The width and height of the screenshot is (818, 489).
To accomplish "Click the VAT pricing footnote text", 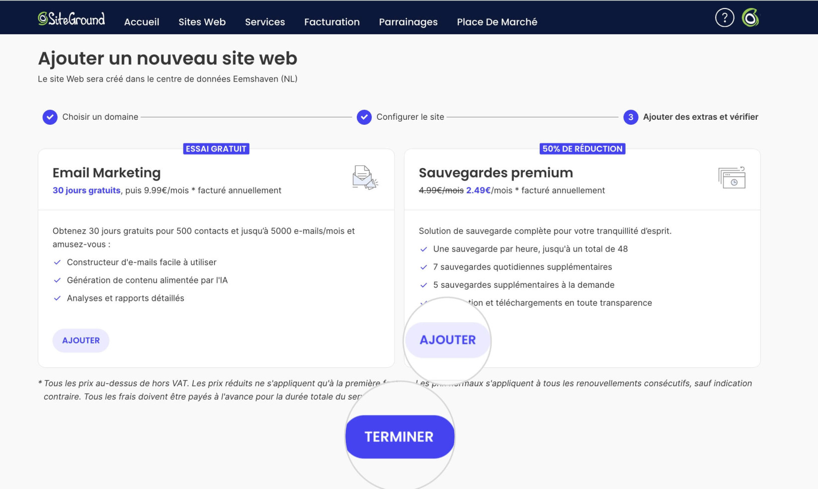I will point(395,390).
